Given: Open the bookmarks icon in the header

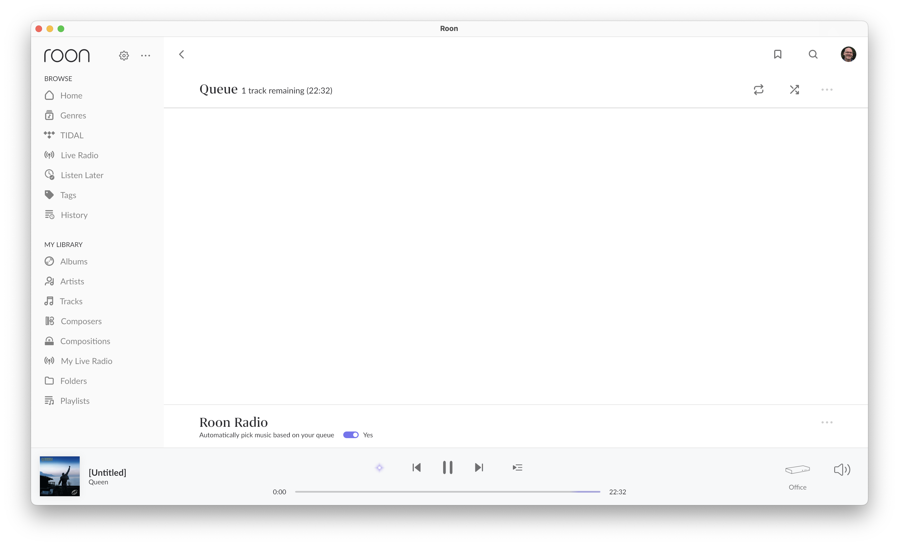Looking at the screenshot, I should tap(777, 54).
